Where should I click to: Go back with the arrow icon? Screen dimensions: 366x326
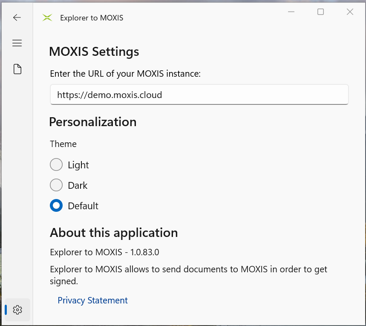tap(17, 17)
